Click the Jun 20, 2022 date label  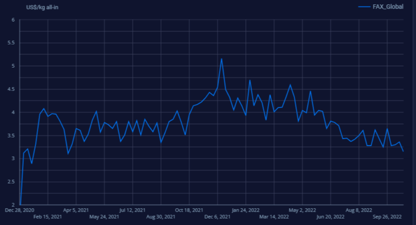click(x=330, y=217)
